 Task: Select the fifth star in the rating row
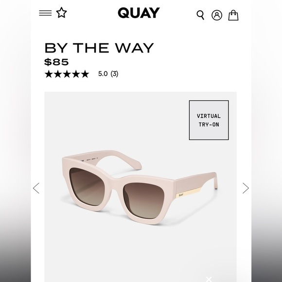pos(85,74)
